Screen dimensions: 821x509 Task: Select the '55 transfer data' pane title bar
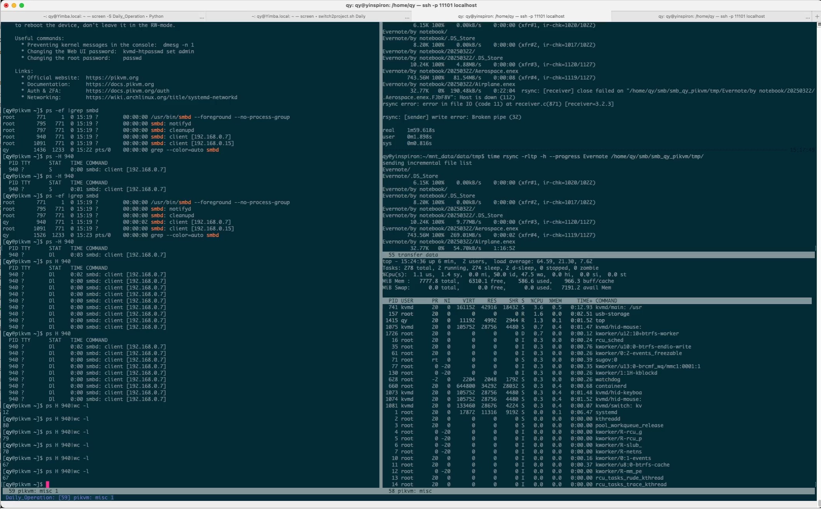click(x=599, y=255)
